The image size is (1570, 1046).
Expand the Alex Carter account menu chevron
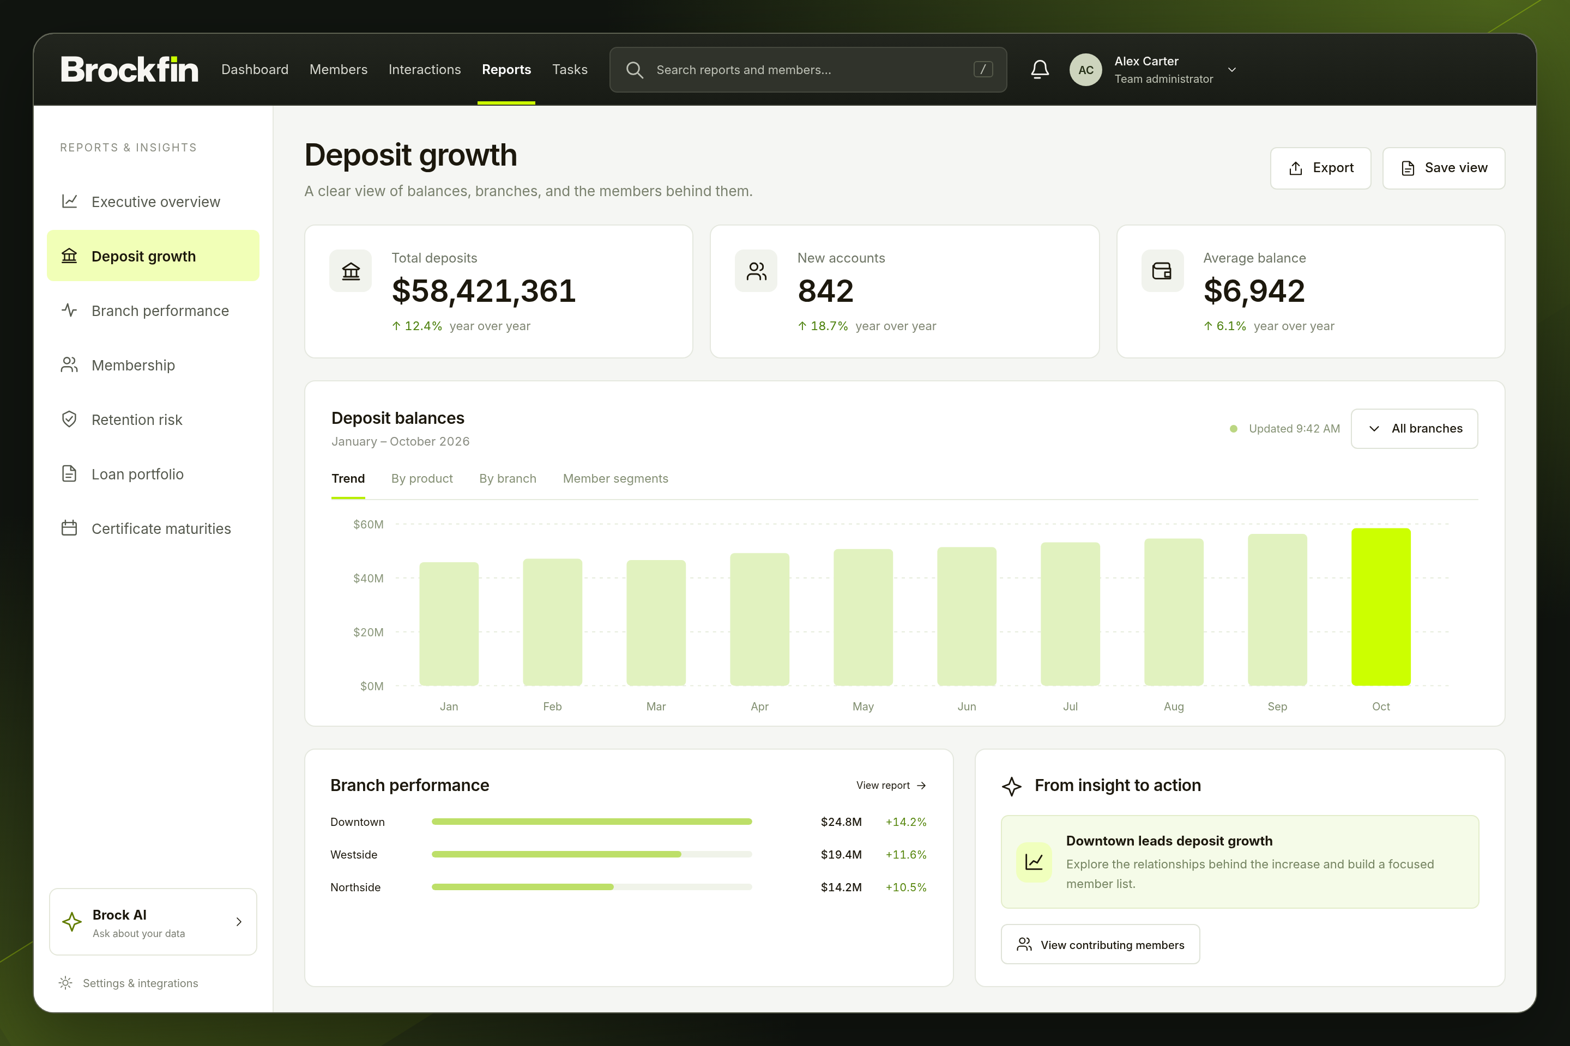tap(1232, 69)
